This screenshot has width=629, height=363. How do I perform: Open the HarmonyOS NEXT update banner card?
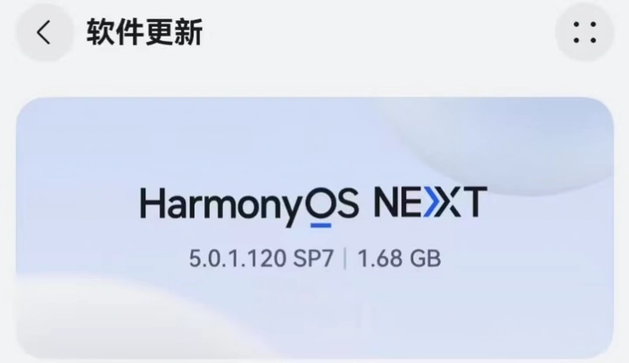pos(314,228)
